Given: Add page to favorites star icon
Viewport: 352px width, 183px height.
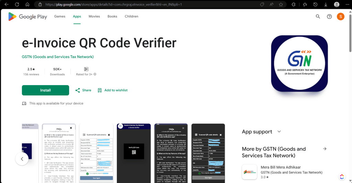Looking at the screenshot, I should pos(281,4).
